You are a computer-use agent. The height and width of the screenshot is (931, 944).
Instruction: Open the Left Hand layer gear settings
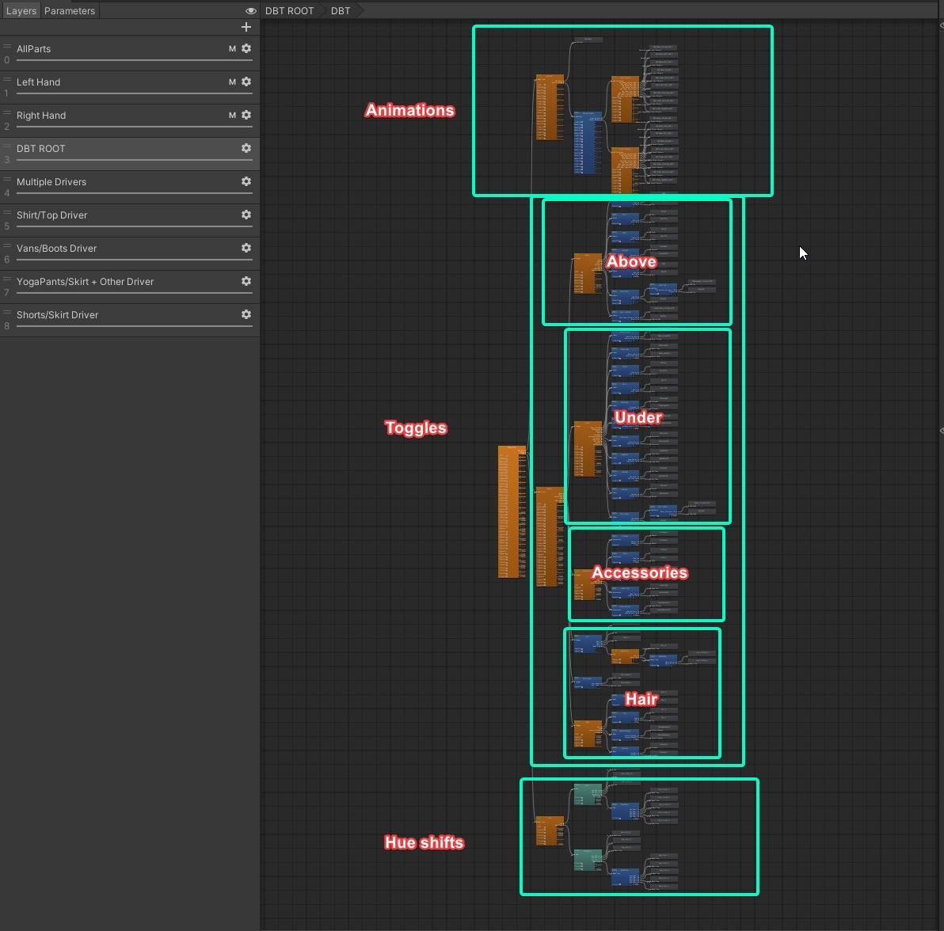pyautogui.click(x=246, y=82)
